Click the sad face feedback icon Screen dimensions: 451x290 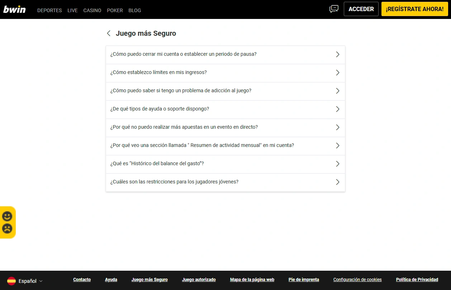pyautogui.click(x=7, y=228)
